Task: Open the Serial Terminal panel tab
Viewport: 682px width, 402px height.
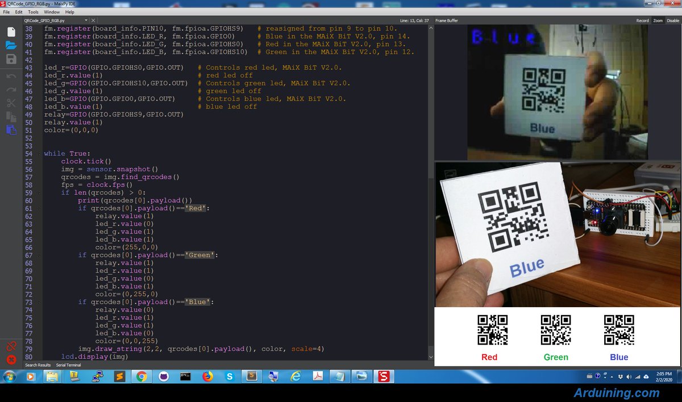Action: (x=68, y=365)
